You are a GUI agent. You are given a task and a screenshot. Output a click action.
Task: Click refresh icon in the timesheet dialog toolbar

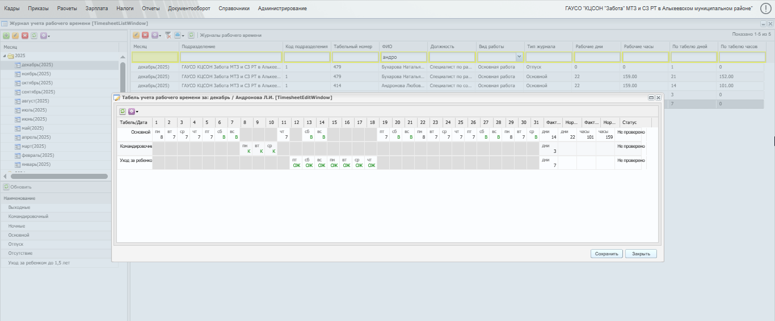(123, 112)
